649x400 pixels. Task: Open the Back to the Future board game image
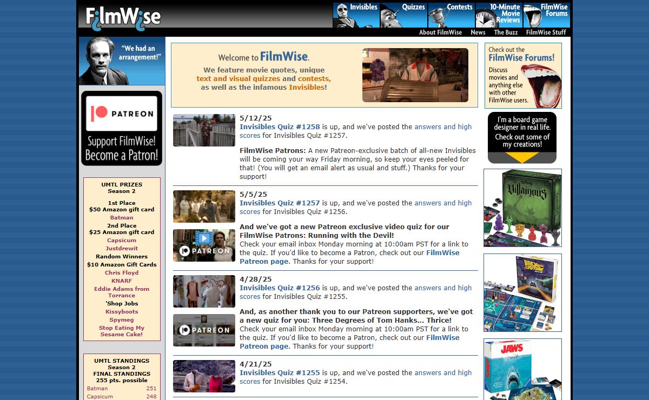pos(522,292)
